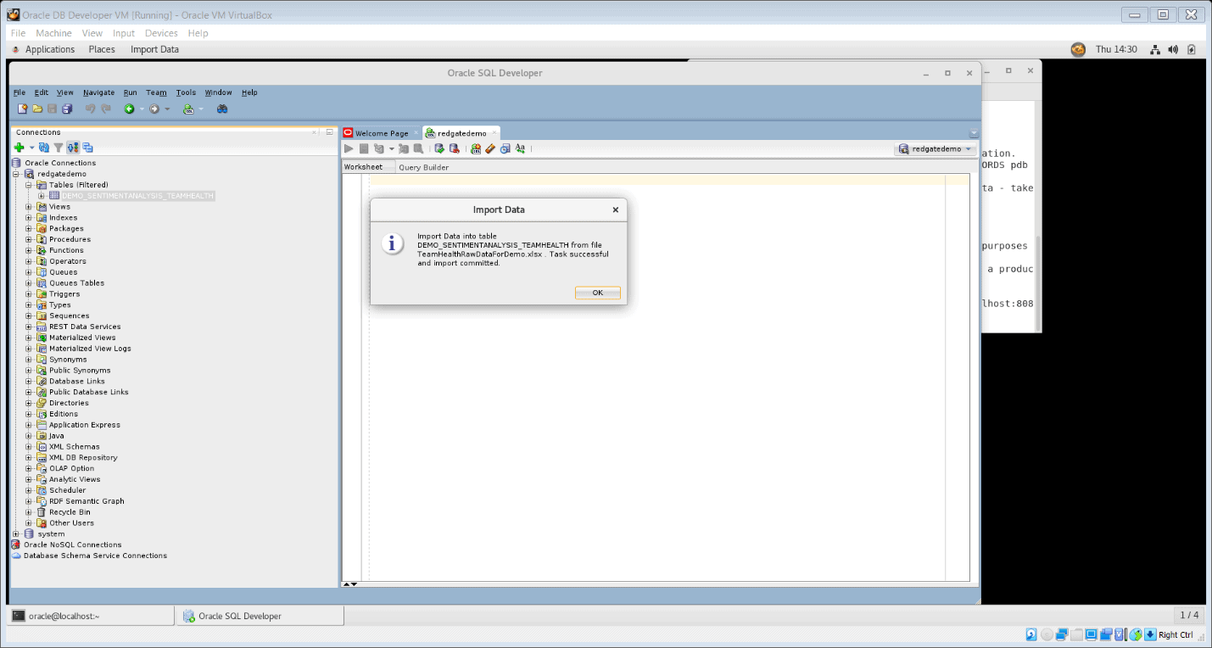Screen dimensions: 1212x648
Task: Refresh the Connections tree
Action: tap(43, 148)
